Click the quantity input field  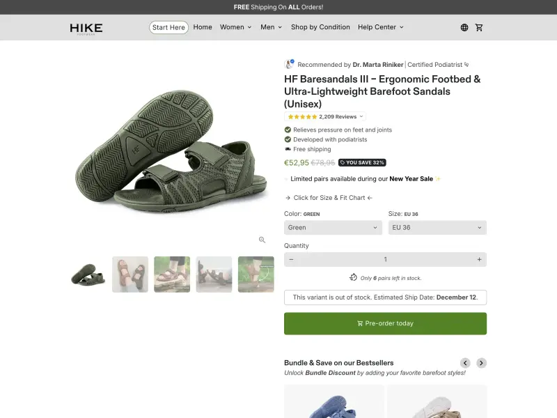coord(385,259)
